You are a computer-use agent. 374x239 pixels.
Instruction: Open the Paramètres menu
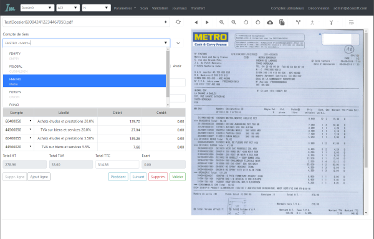(x=125, y=8)
